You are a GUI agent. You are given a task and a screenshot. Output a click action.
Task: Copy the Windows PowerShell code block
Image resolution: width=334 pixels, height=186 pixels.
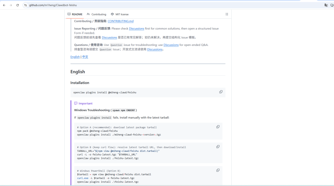pos(218,170)
